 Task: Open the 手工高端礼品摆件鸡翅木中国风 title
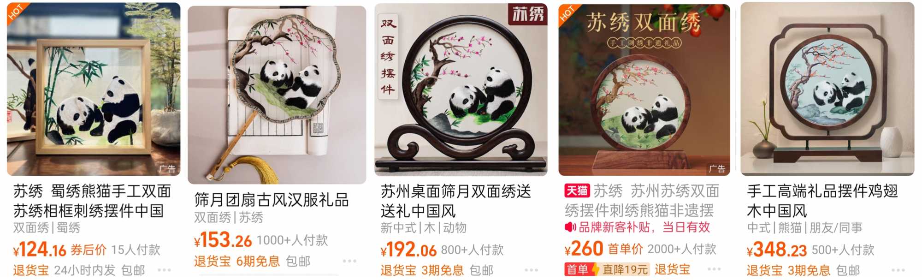(x=822, y=201)
